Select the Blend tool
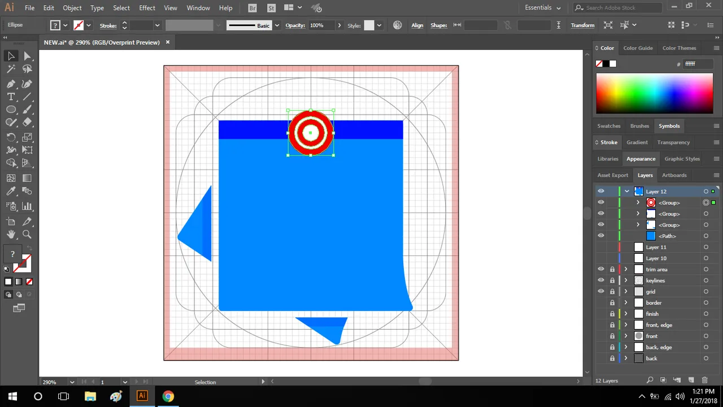The image size is (723, 407). click(x=27, y=192)
